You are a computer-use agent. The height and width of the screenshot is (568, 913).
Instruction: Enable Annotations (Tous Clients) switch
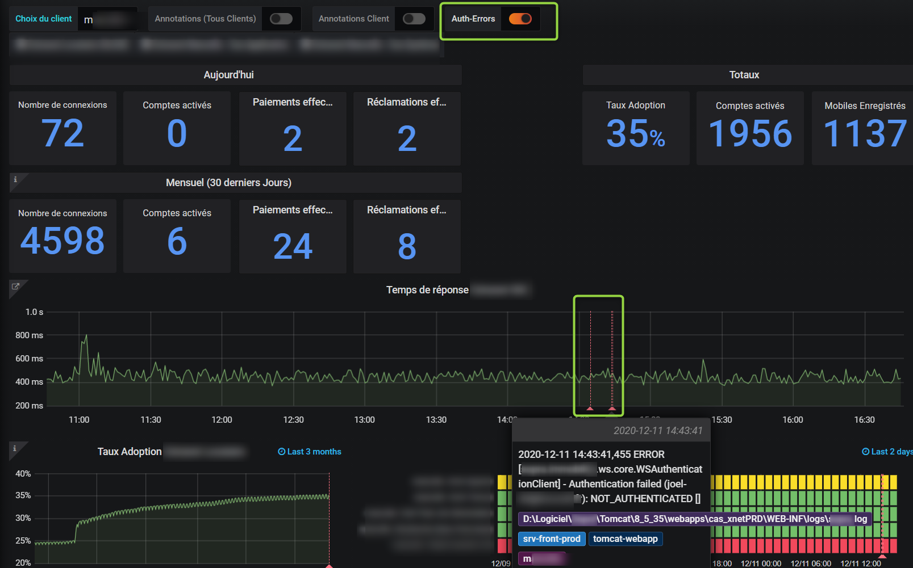(281, 19)
